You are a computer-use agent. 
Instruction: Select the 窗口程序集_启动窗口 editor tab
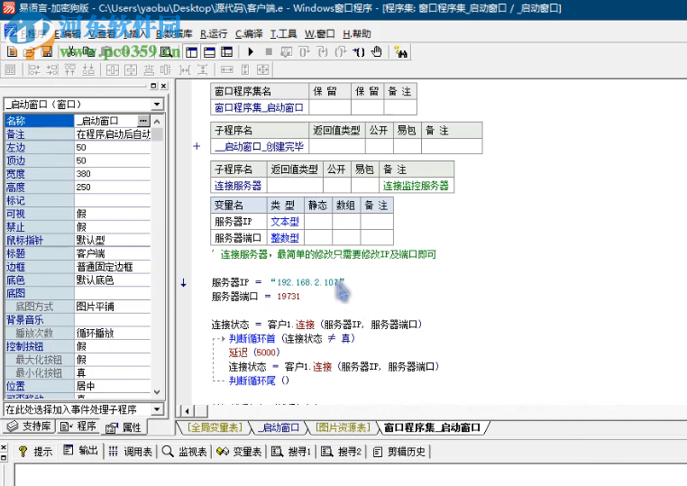pos(432,427)
